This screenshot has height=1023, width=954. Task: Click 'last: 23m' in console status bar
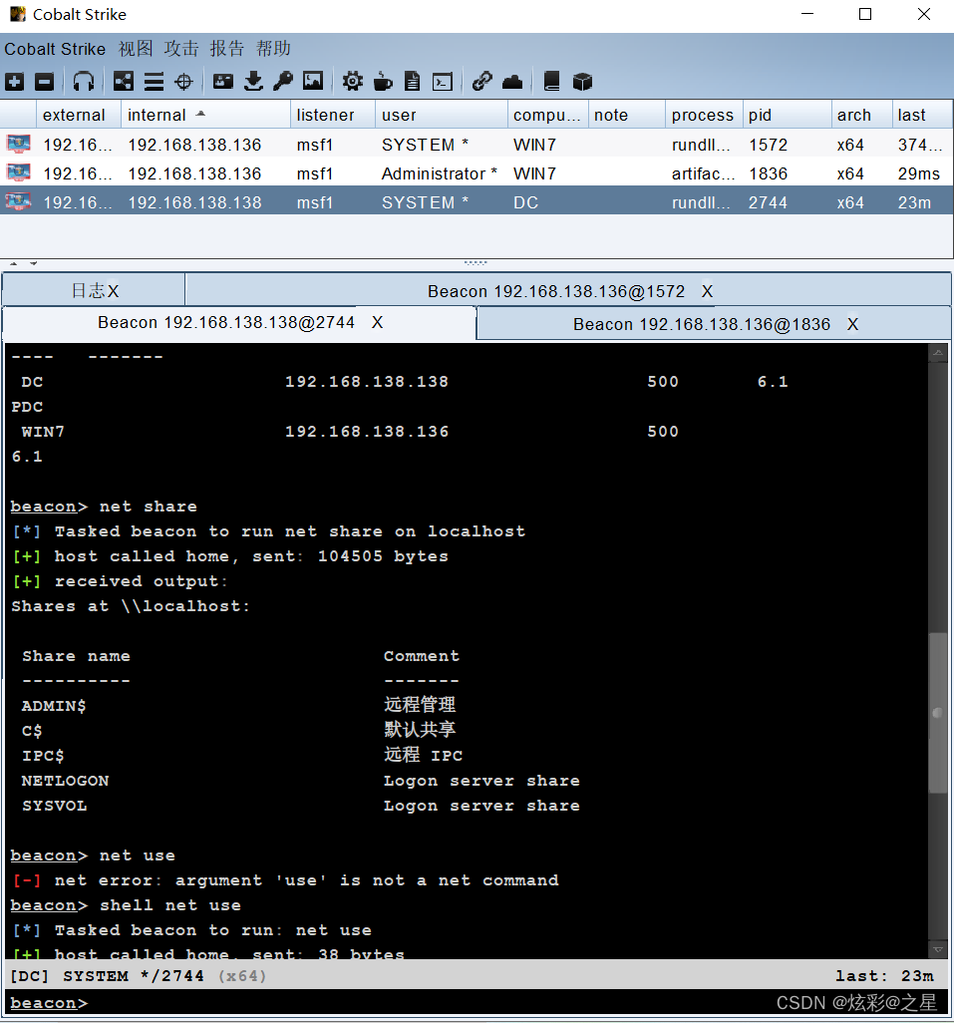pos(885,976)
